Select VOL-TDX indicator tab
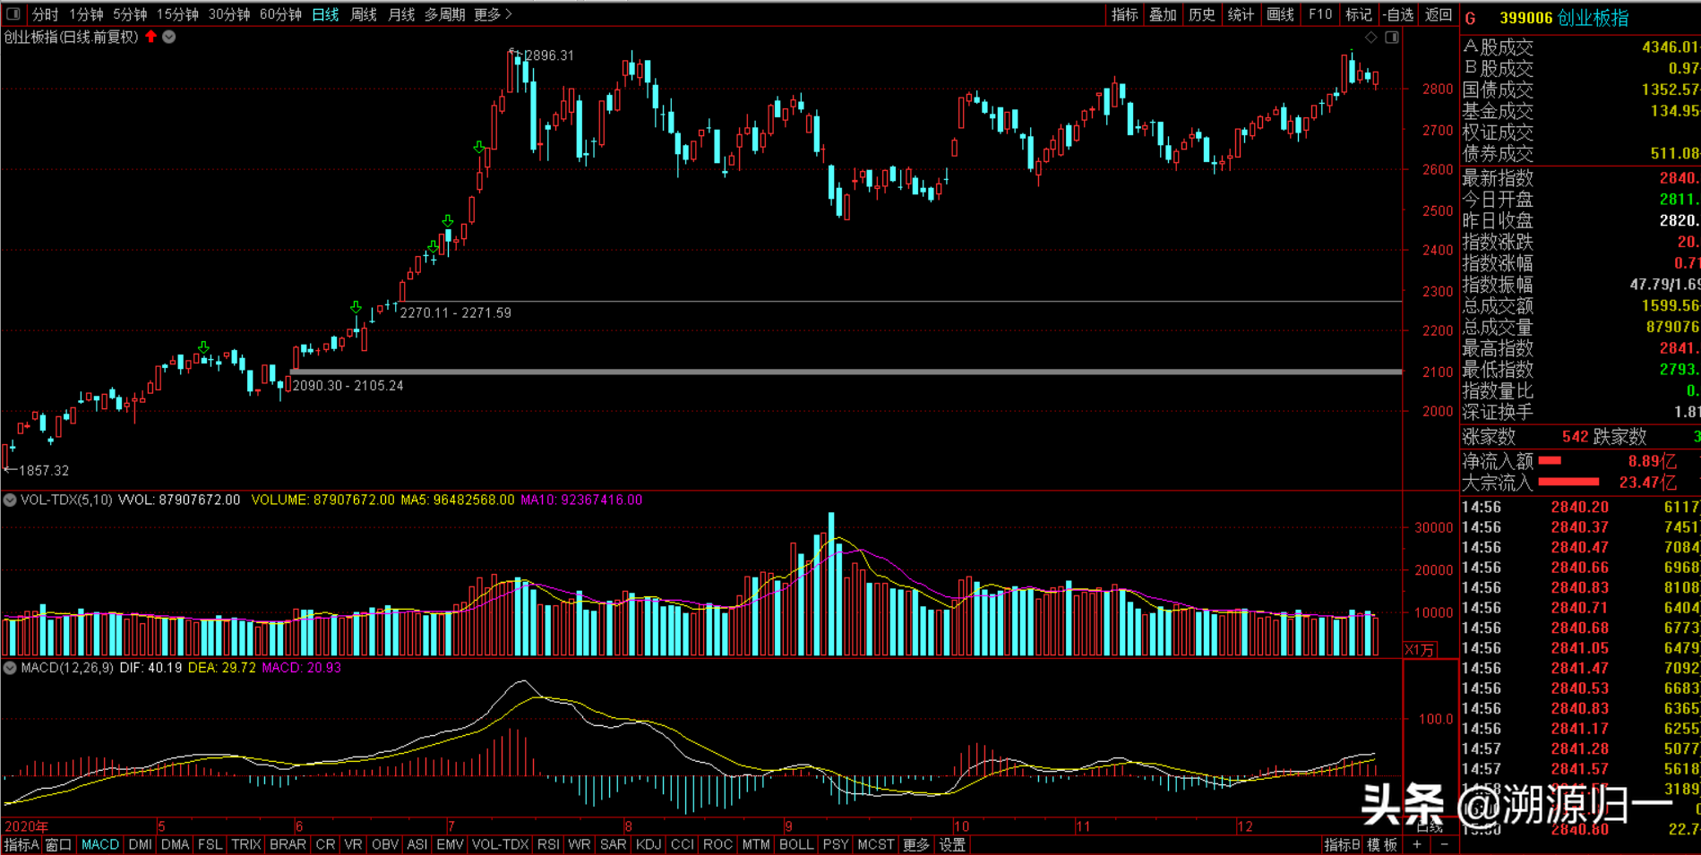The image size is (1701, 855). [501, 844]
